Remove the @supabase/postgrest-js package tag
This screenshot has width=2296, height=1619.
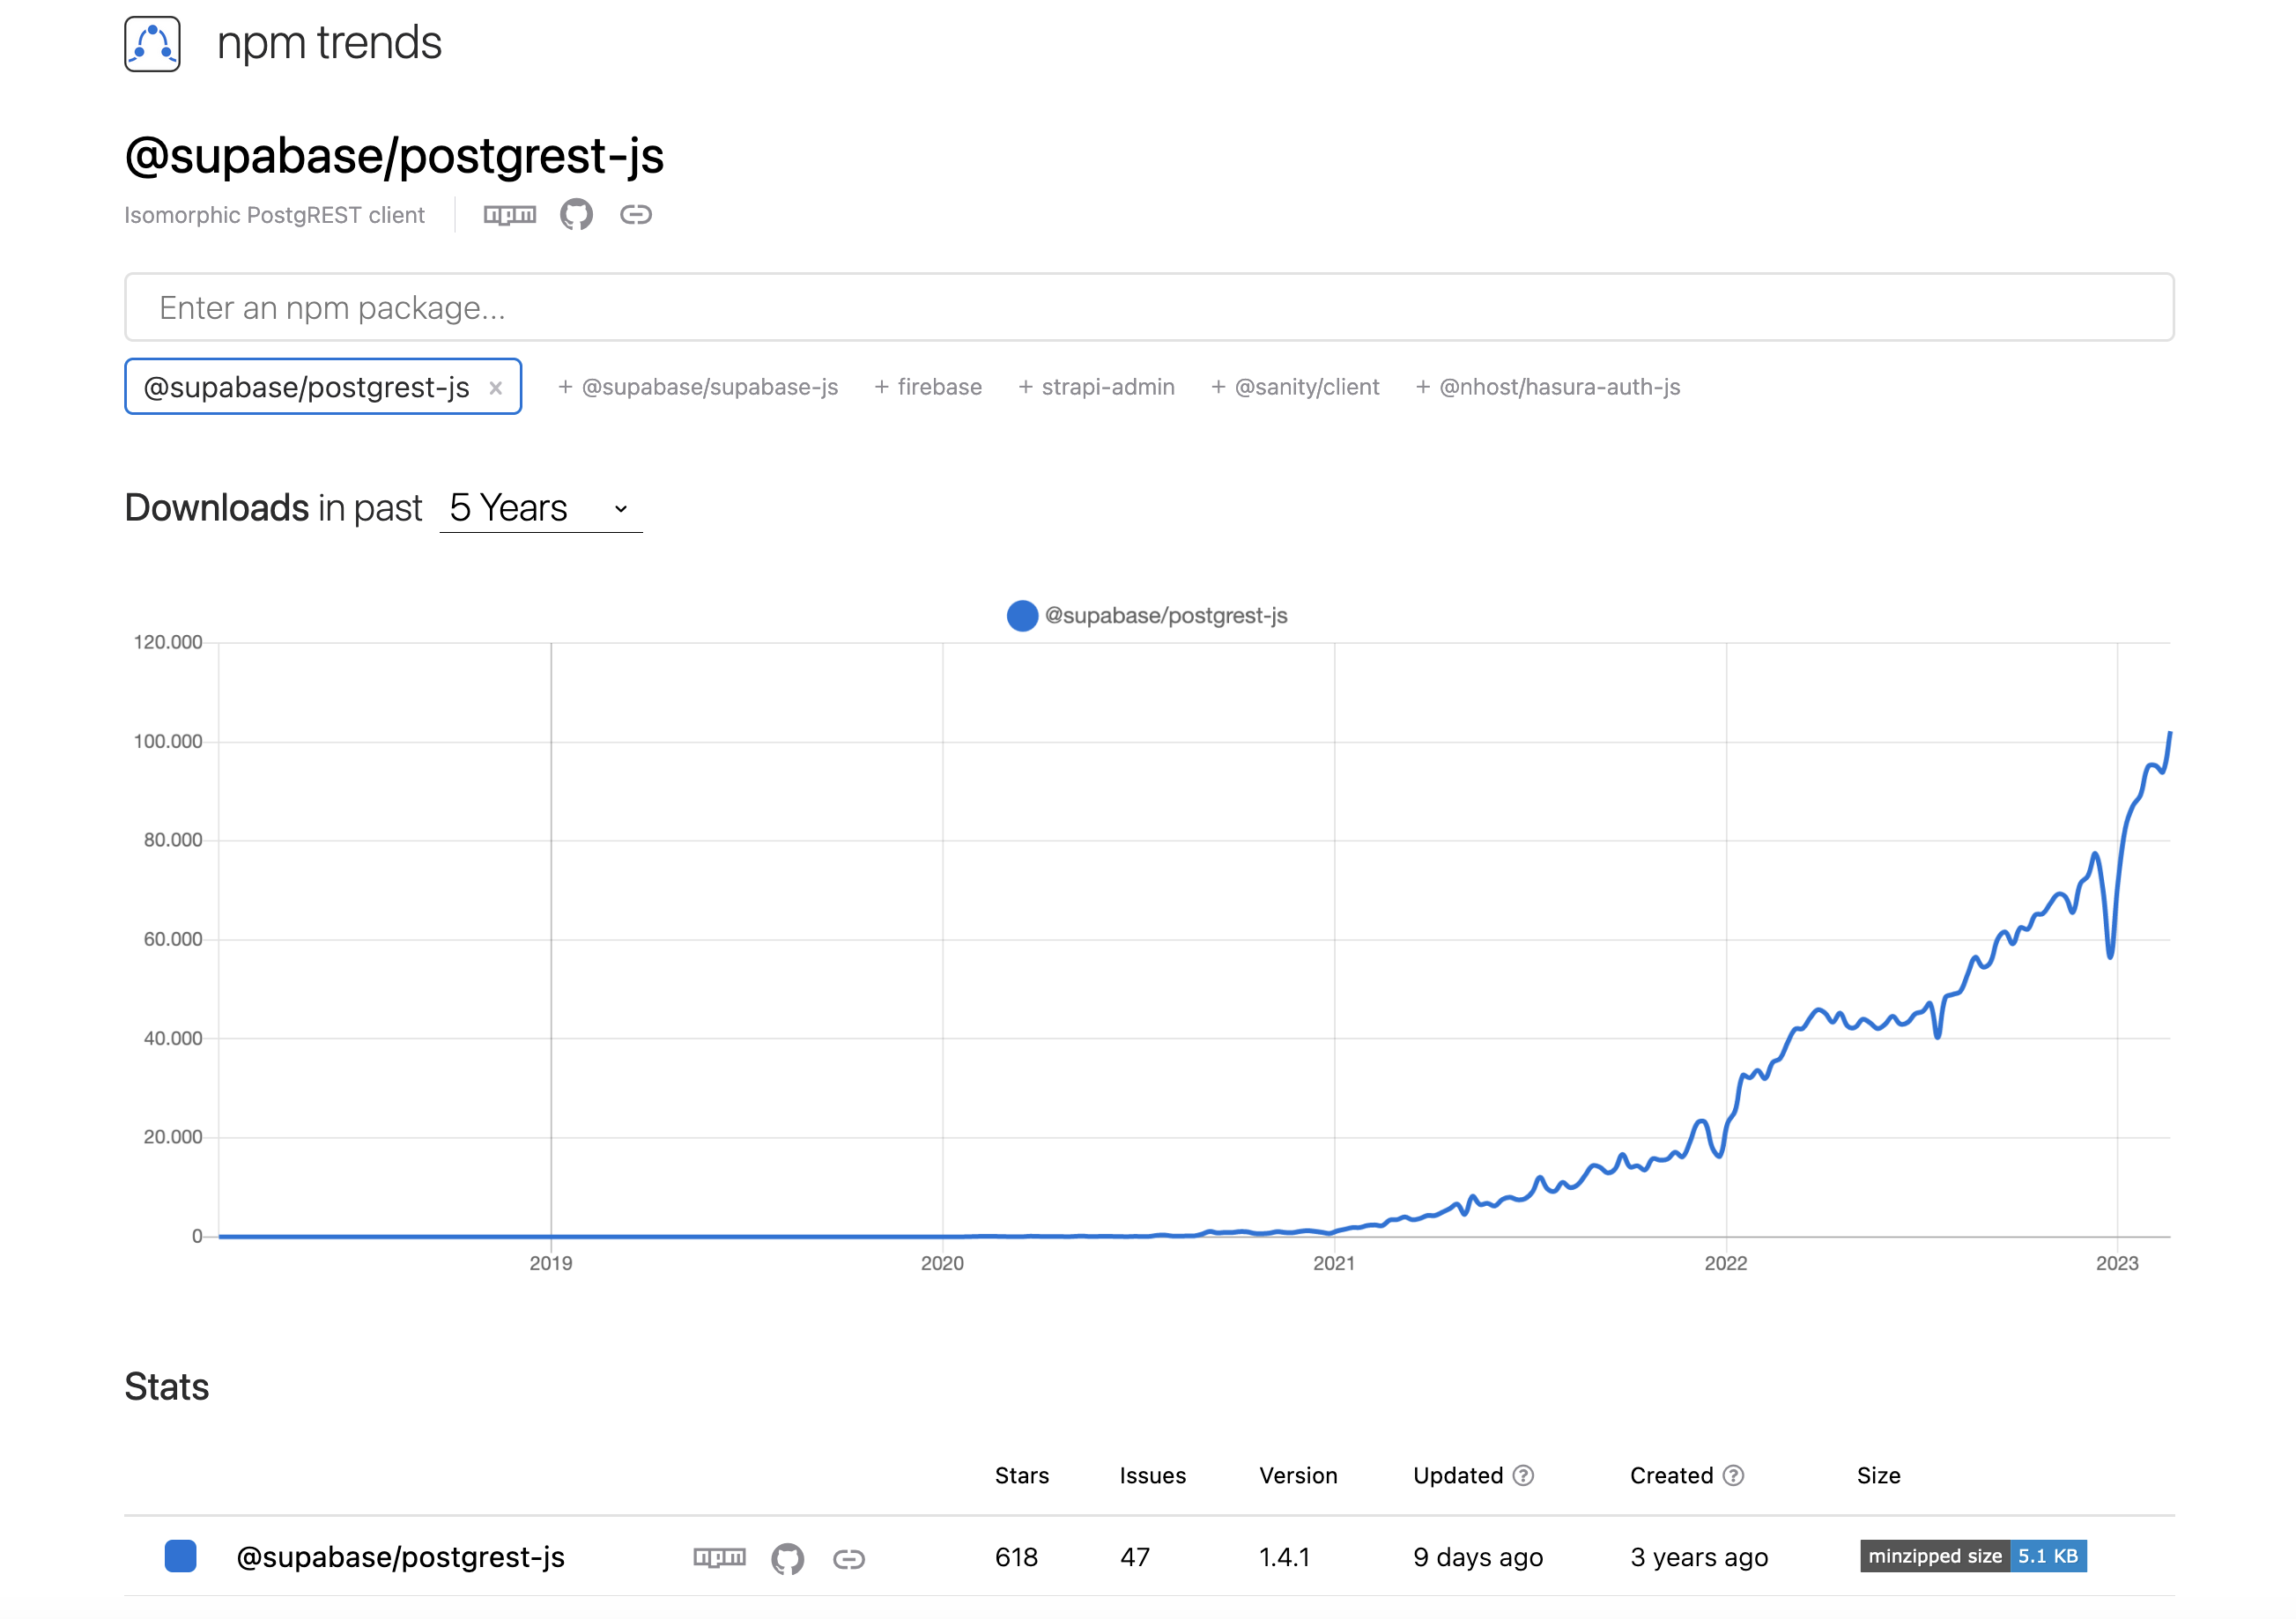495,388
